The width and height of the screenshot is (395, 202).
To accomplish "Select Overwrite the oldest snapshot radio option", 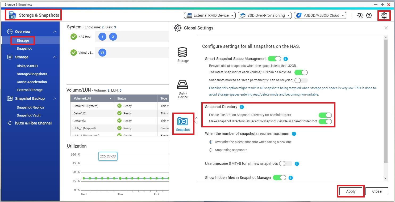I will coord(211,142).
